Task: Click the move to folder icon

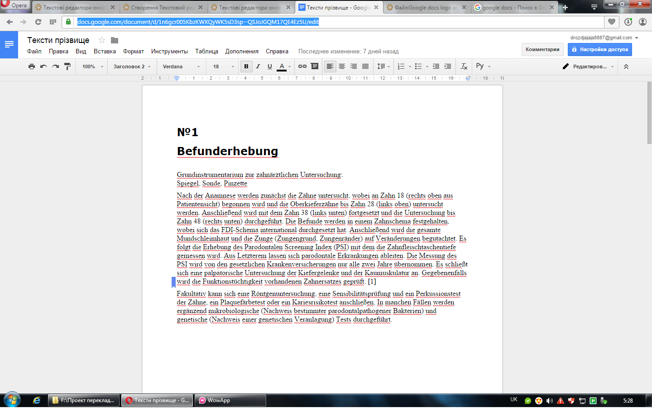Action: pyautogui.click(x=115, y=40)
